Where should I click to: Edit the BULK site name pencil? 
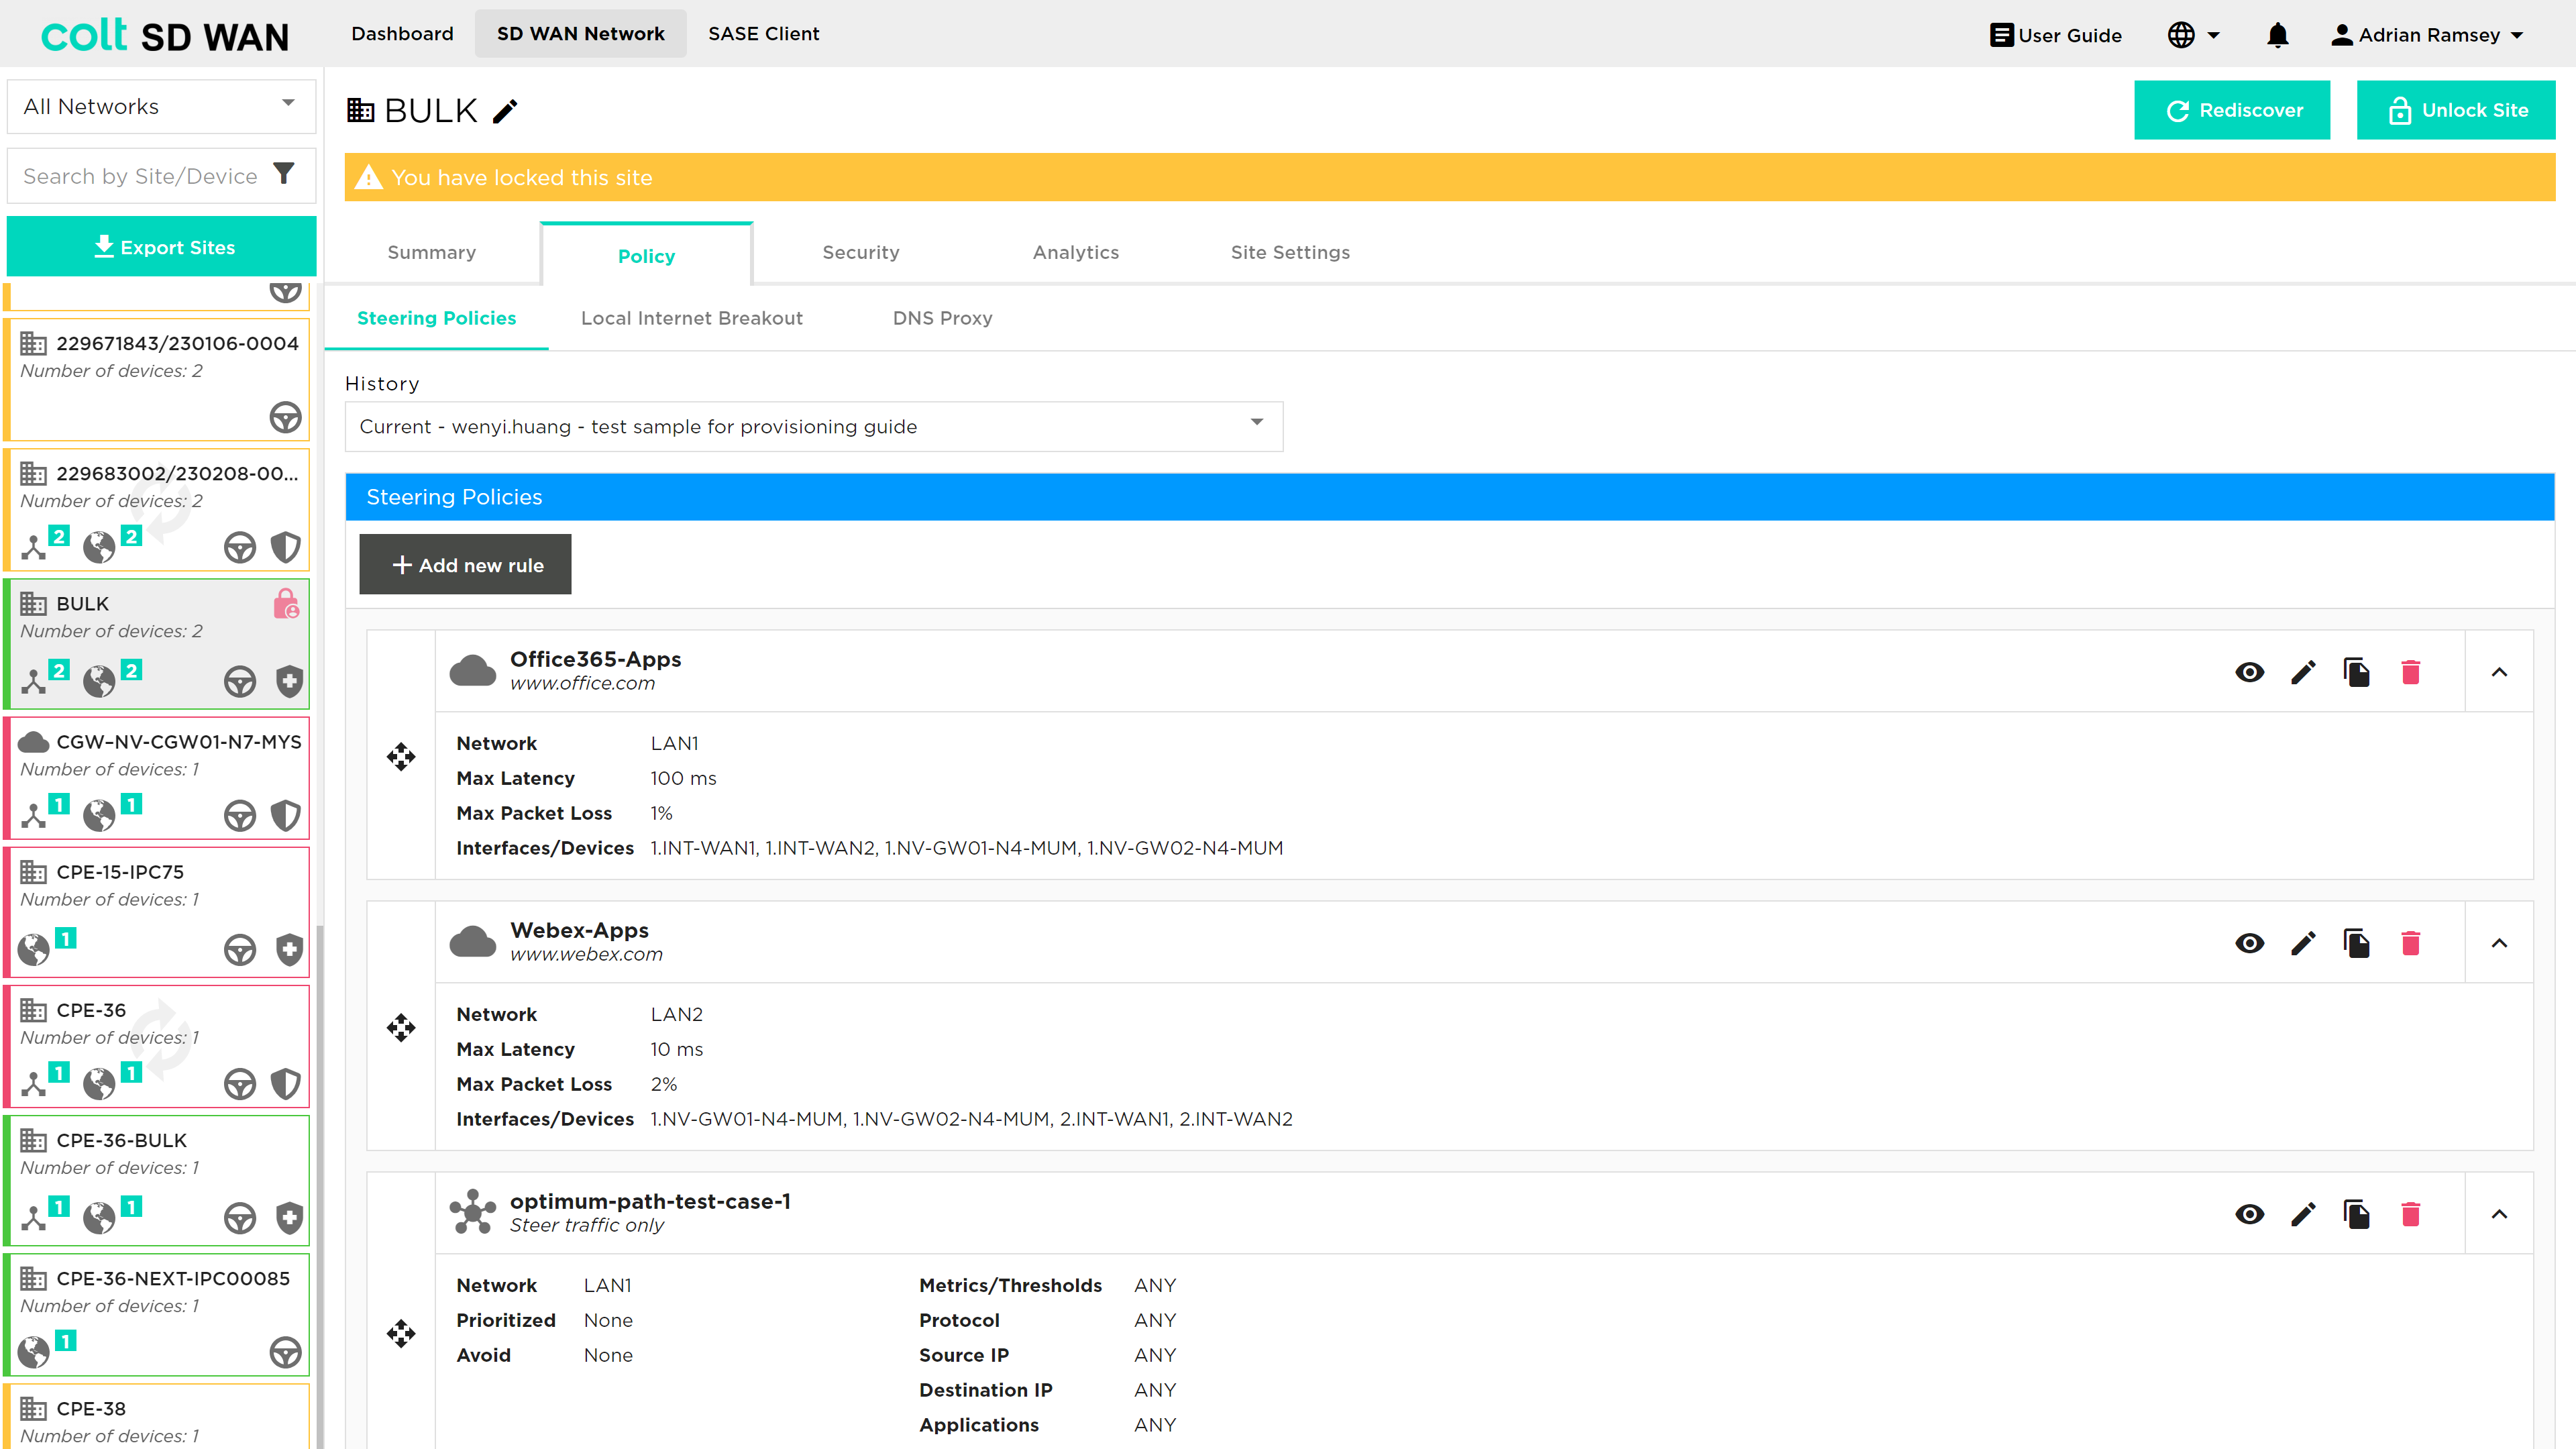[x=505, y=110]
